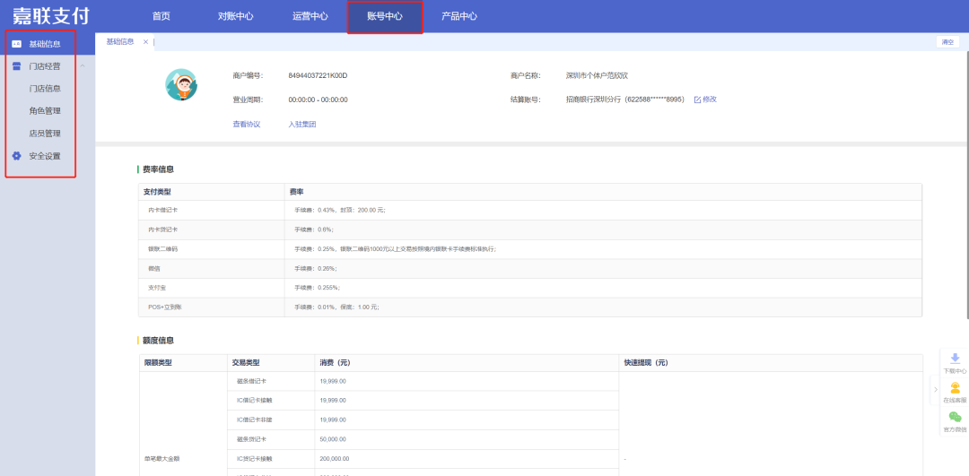Click the 清空 button
969x476 pixels.
pos(947,42)
